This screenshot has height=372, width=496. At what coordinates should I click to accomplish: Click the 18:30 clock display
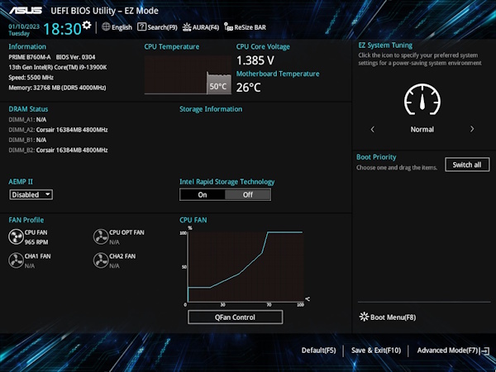[62, 29]
